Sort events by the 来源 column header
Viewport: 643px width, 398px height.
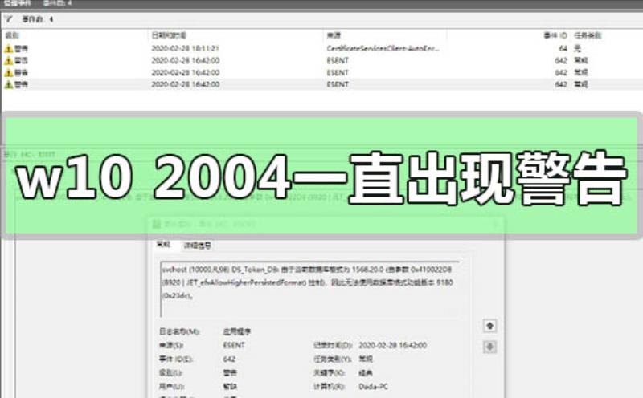pos(334,35)
